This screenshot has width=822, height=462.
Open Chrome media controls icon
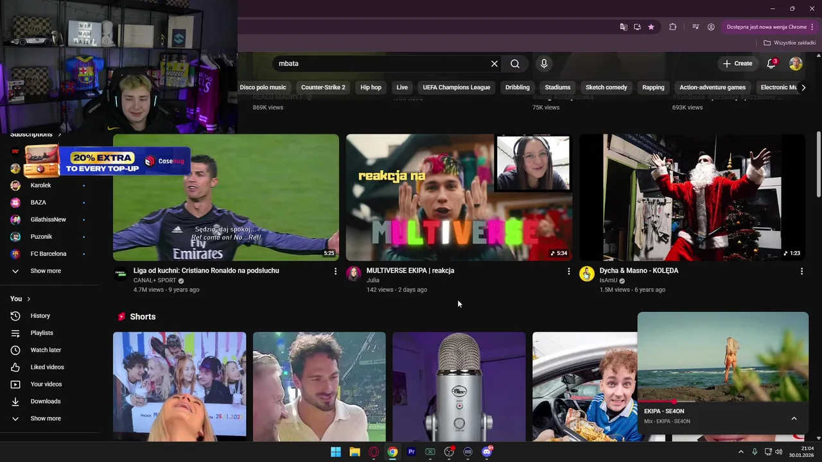[695, 27]
